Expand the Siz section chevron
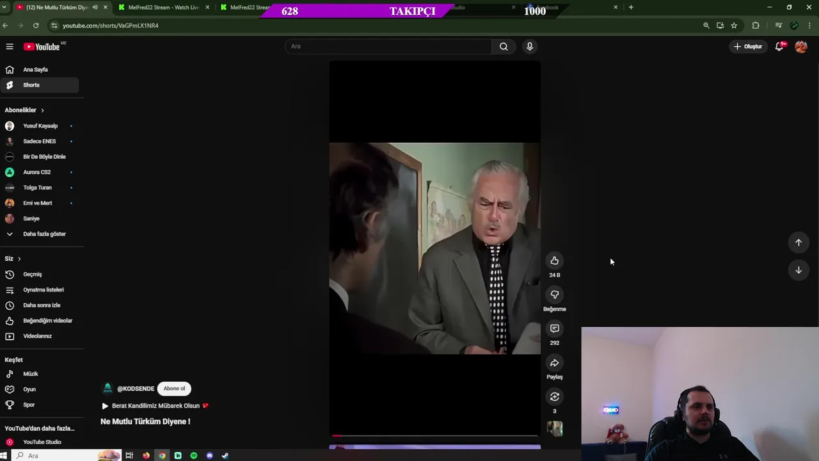The image size is (819, 461). (x=19, y=259)
